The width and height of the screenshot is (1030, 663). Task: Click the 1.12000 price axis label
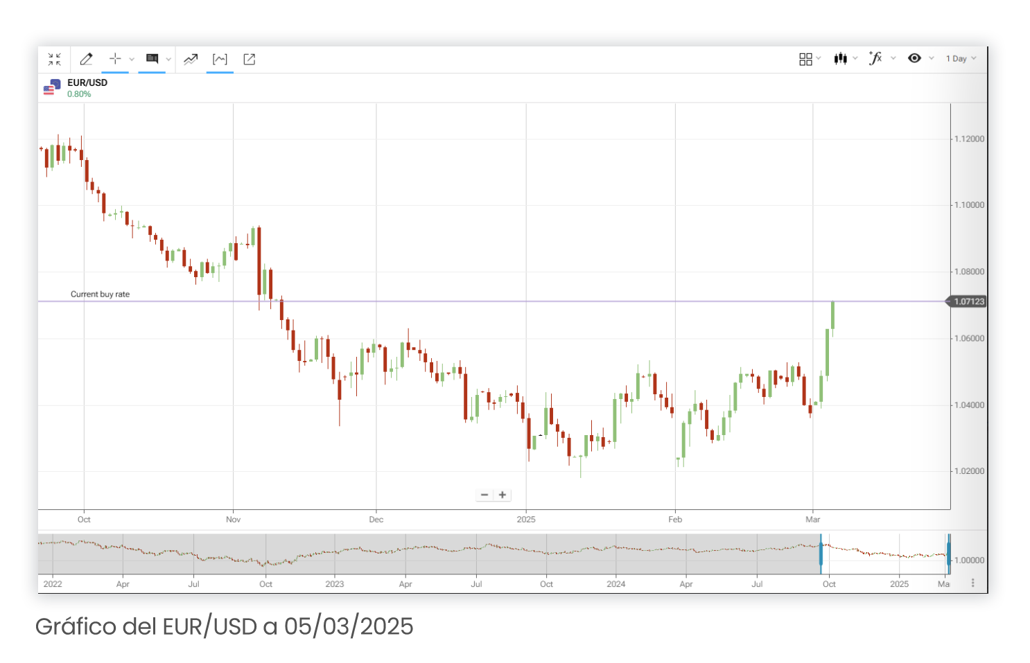pyautogui.click(x=969, y=139)
